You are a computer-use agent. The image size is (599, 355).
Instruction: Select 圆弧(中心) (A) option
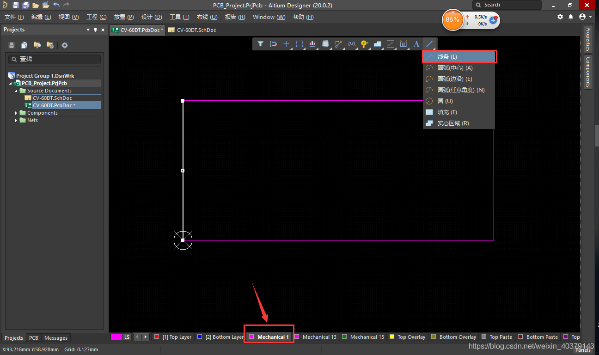tap(458, 68)
